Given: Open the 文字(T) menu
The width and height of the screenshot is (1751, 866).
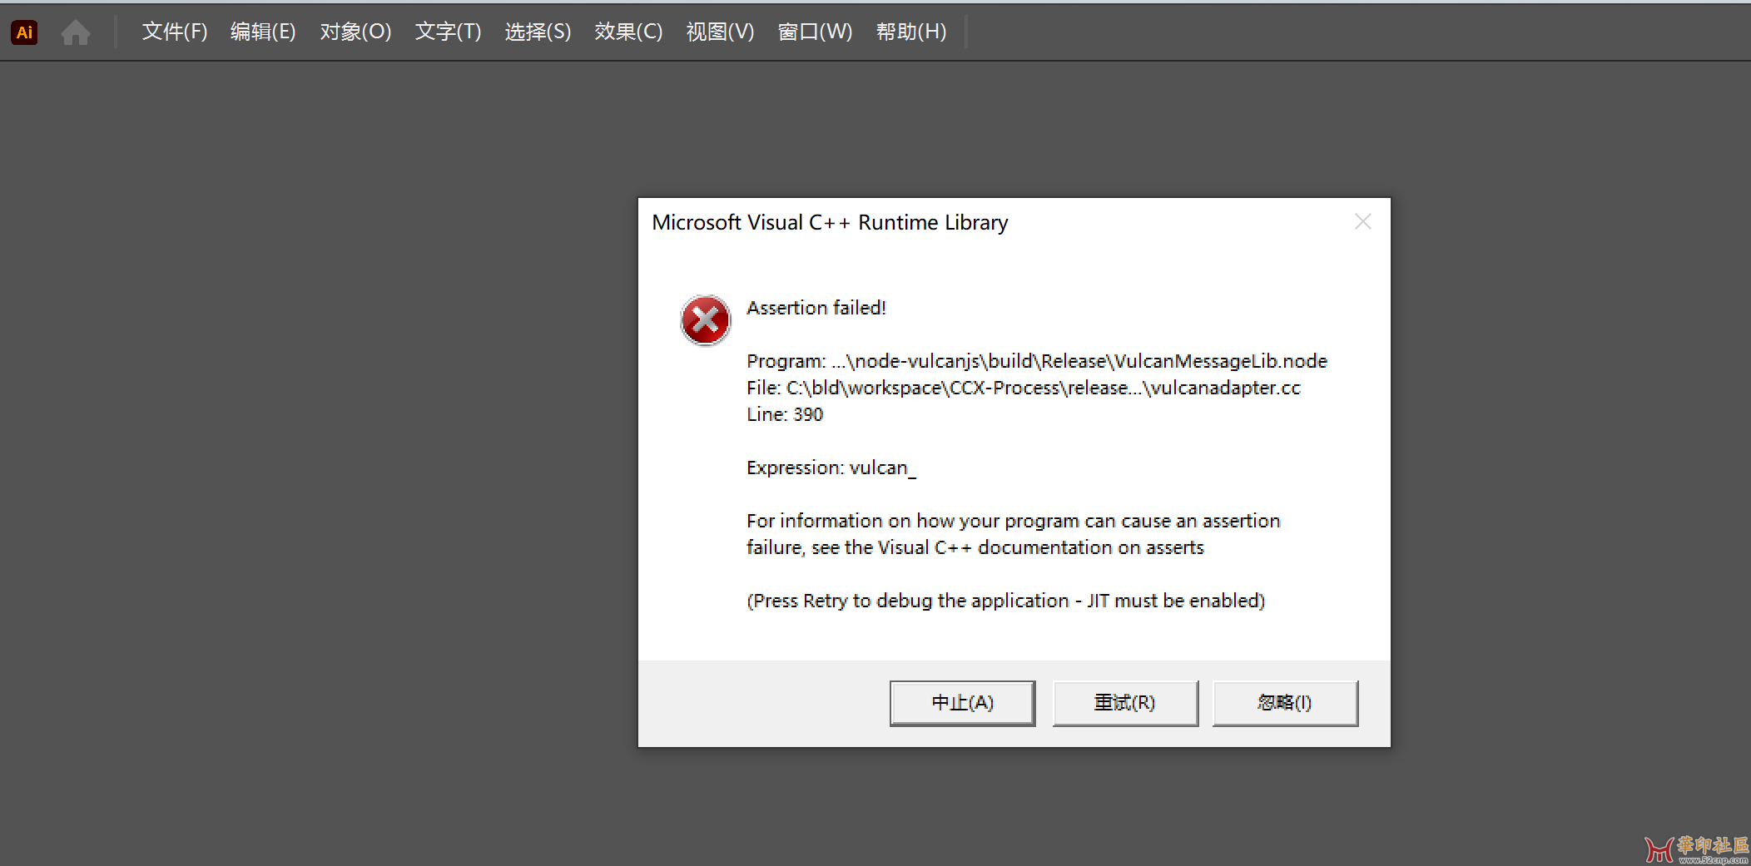Looking at the screenshot, I should point(448,32).
